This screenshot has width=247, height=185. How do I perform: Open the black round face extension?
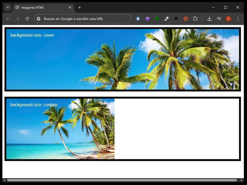click(176, 19)
